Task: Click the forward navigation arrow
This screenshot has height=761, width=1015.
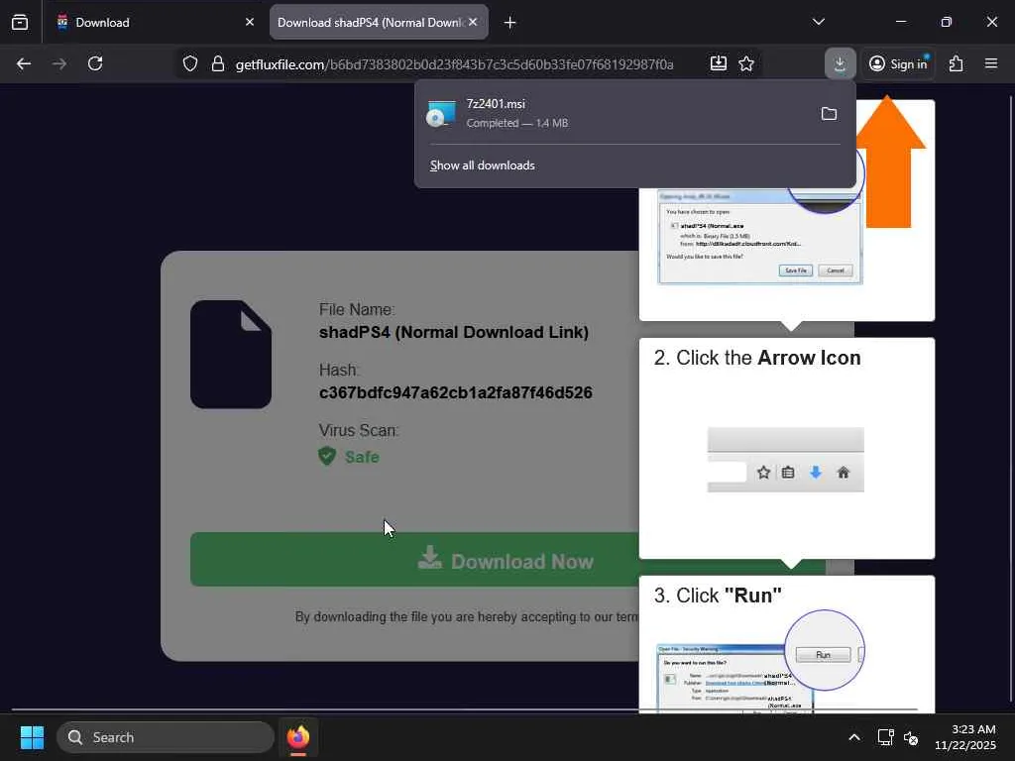Action: 58,63
